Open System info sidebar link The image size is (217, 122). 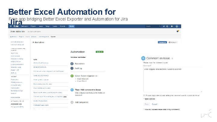[14, 53]
